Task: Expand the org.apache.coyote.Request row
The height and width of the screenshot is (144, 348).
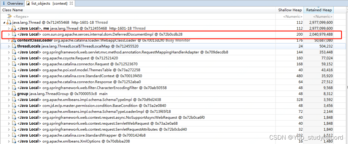Action: (9, 58)
